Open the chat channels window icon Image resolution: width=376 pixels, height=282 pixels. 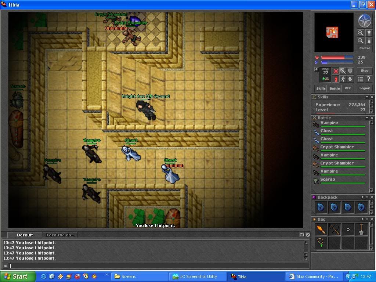pos(302,235)
